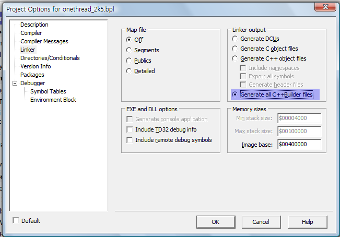Open the Compiler options page

(31, 33)
